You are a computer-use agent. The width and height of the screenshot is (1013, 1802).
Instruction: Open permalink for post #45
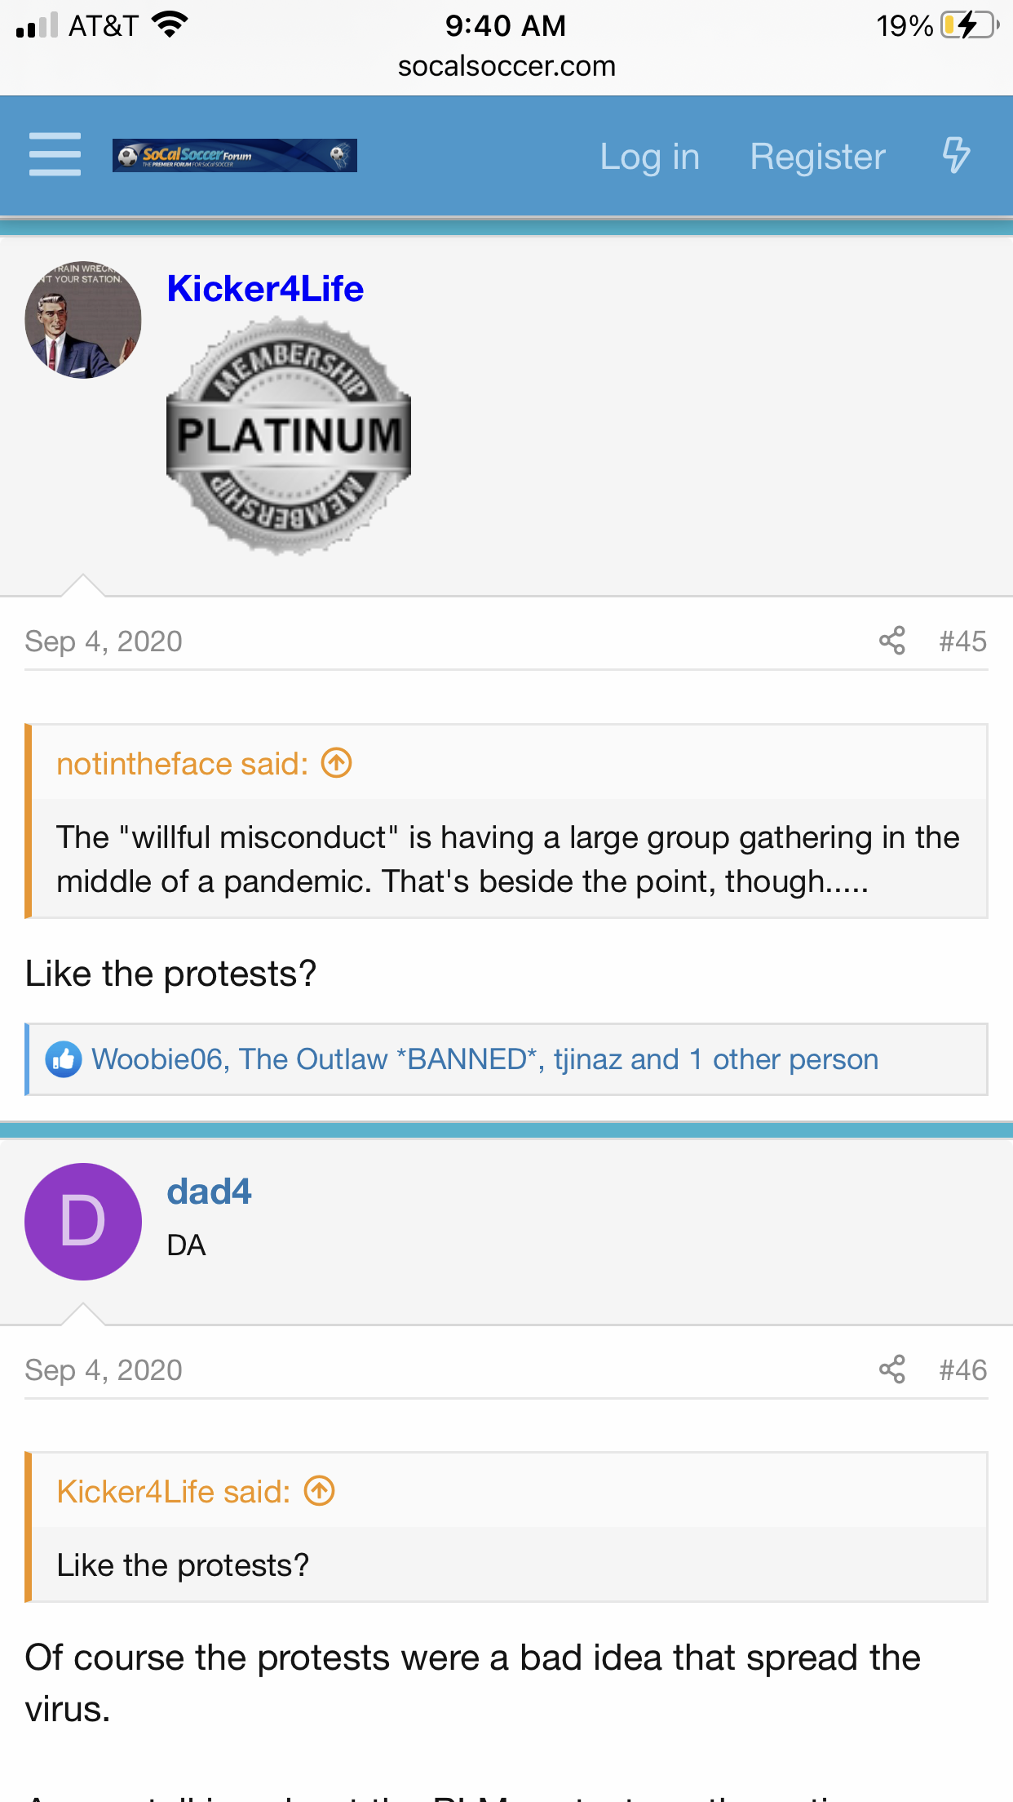962,641
